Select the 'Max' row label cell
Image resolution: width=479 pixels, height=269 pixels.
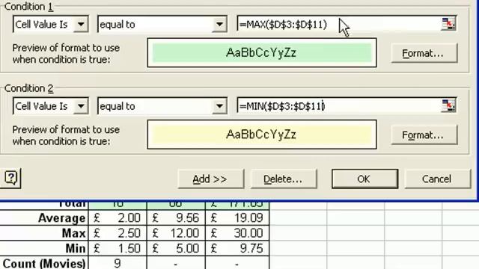[44, 233]
